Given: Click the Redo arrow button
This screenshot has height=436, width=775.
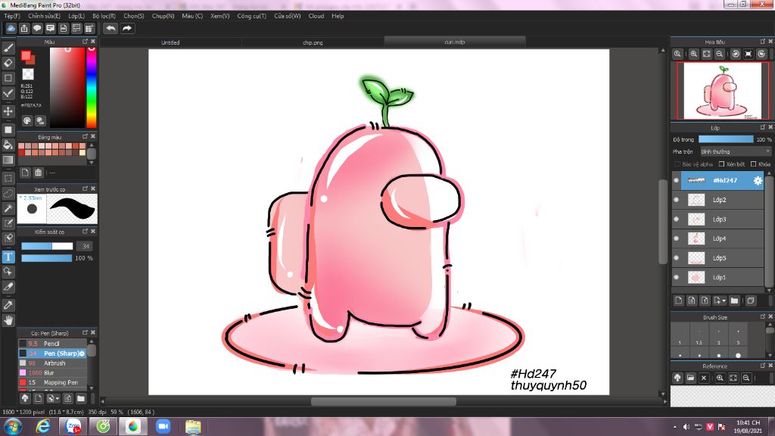Looking at the screenshot, I should coord(127,28).
